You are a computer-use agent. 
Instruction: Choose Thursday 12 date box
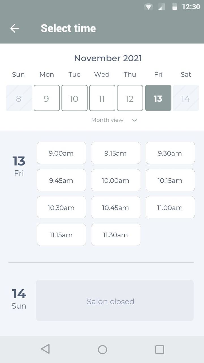pos(130,98)
